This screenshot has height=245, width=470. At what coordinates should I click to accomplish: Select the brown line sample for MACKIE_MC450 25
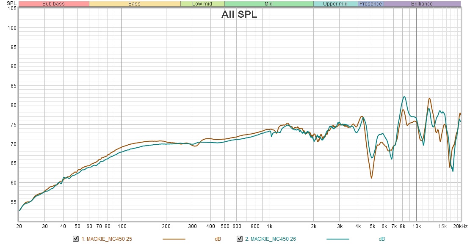pyautogui.click(x=174, y=239)
